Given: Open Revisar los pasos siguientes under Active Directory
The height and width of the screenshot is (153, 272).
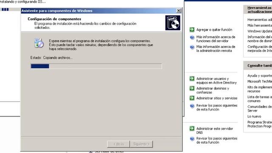Looking at the screenshot, I should (217, 108).
